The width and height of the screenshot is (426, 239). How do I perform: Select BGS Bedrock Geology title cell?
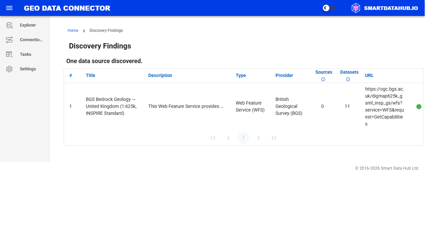coord(111,106)
